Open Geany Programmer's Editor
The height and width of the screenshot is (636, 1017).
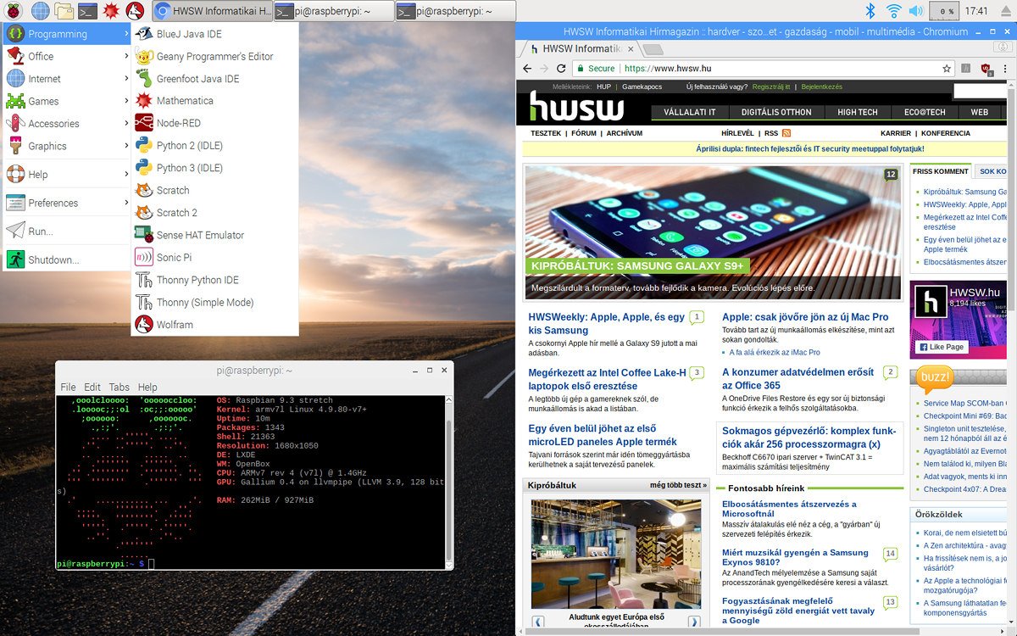point(214,56)
